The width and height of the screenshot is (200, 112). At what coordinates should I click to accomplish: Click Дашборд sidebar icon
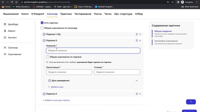[x=5, y=24]
